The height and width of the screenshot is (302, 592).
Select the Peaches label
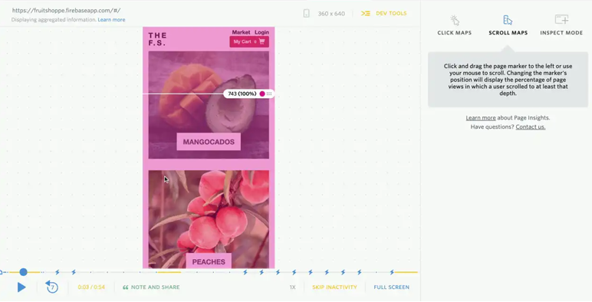tap(209, 261)
